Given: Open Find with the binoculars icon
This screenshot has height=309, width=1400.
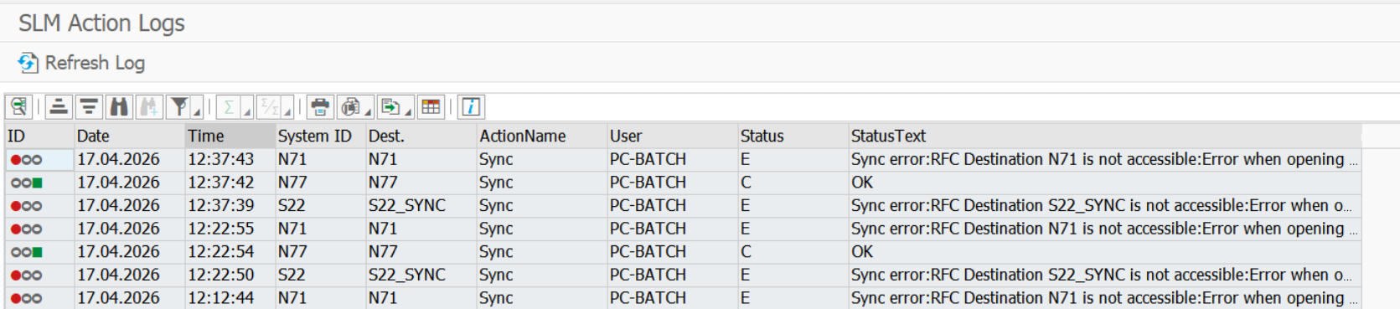Looking at the screenshot, I should pyautogui.click(x=119, y=107).
